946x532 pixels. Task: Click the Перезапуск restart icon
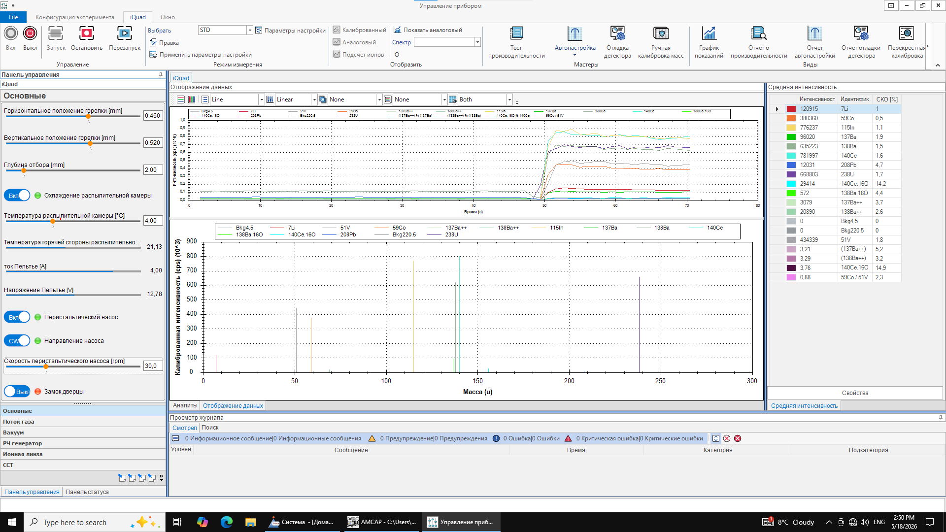point(124,33)
